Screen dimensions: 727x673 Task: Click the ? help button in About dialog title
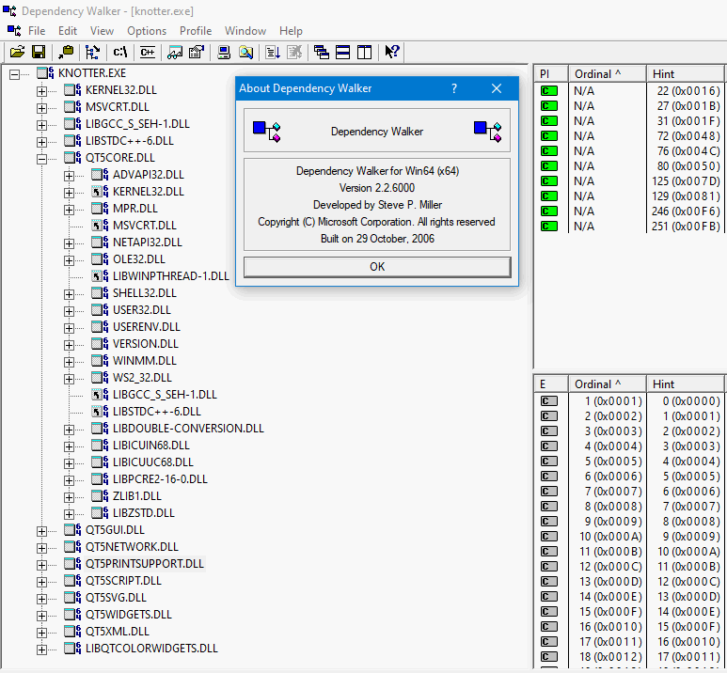pyautogui.click(x=454, y=88)
